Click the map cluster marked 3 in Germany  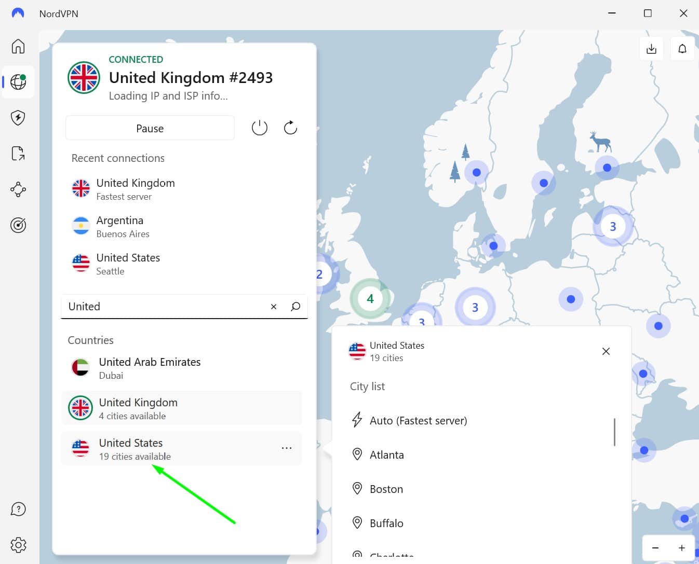pos(475,308)
